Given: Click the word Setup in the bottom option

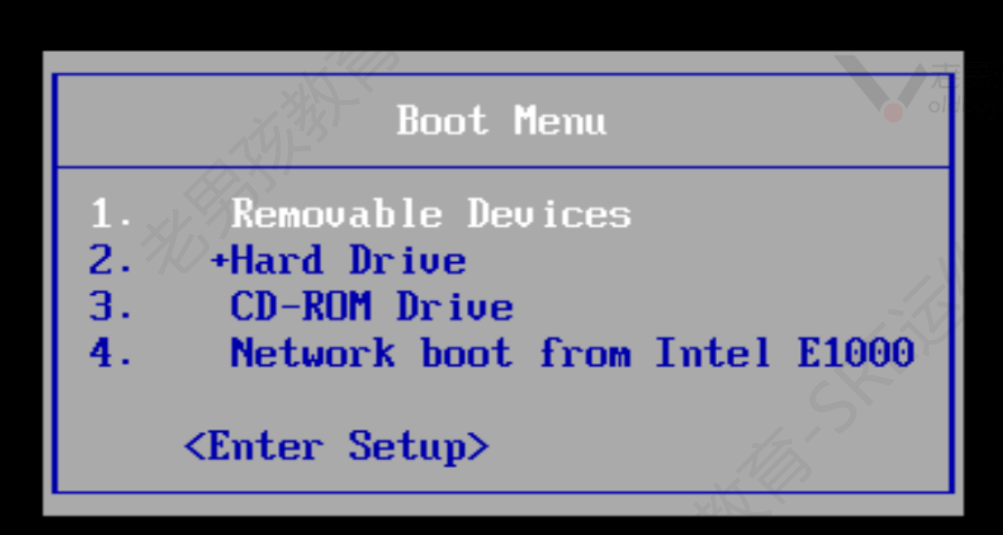Looking at the screenshot, I should tap(407, 447).
